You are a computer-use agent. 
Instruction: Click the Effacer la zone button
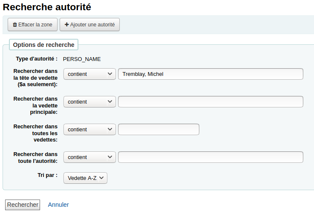click(33, 25)
